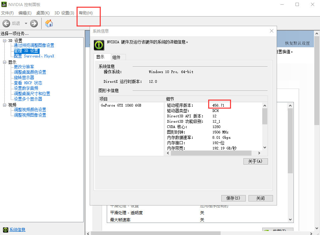
Task: Select 通过预览调整图像设置
Action: [x=34, y=45]
